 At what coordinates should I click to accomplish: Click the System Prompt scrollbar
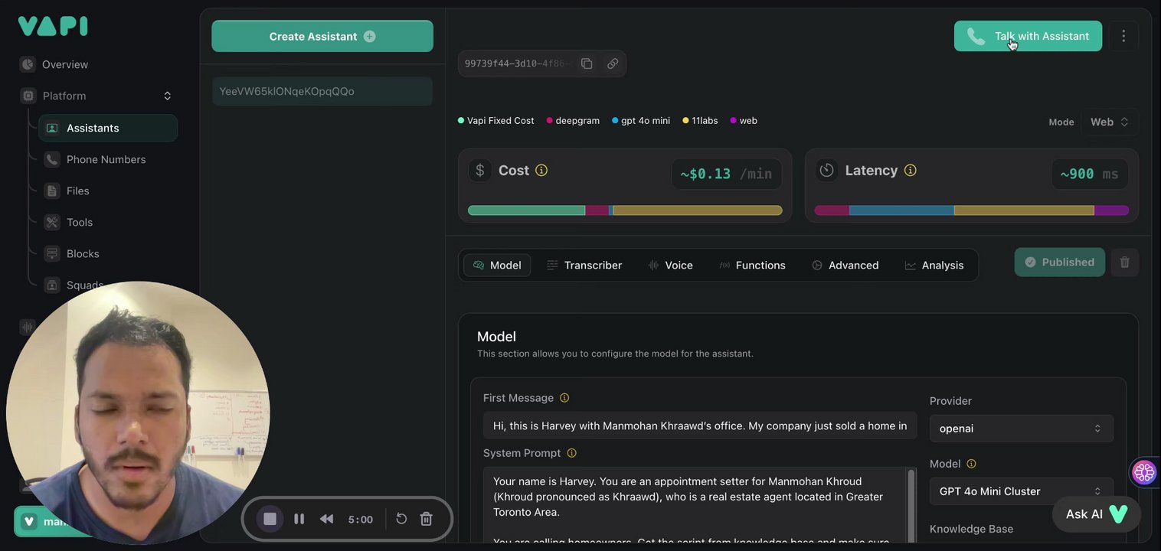tap(911, 506)
